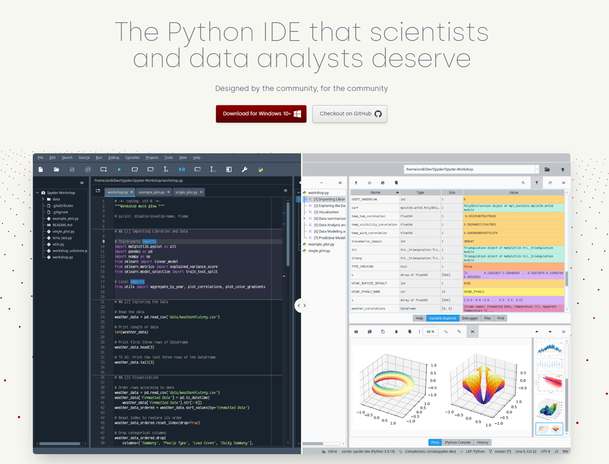Click the Next plot arrow icon
Viewport: 609px width, 464px height.
550,332
